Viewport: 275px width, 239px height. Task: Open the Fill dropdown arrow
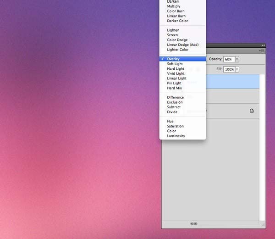coord(237,69)
